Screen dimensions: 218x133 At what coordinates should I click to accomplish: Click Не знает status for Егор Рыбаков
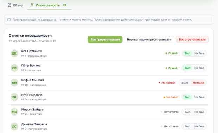click(171, 97)
